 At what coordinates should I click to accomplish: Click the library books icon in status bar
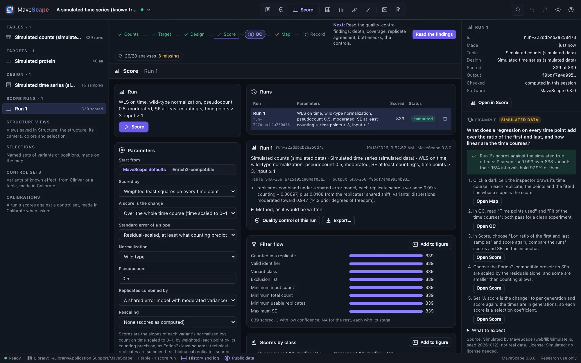coord(29,358)
